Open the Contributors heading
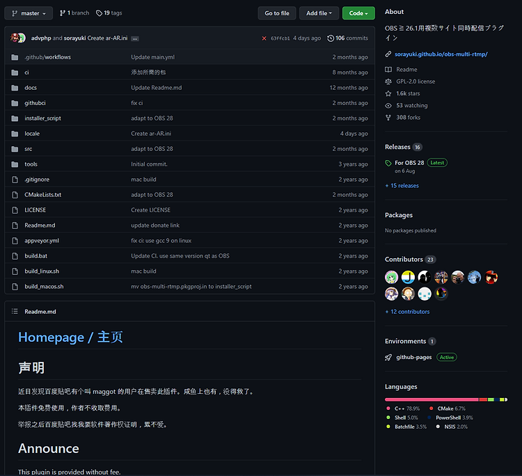 404,260
